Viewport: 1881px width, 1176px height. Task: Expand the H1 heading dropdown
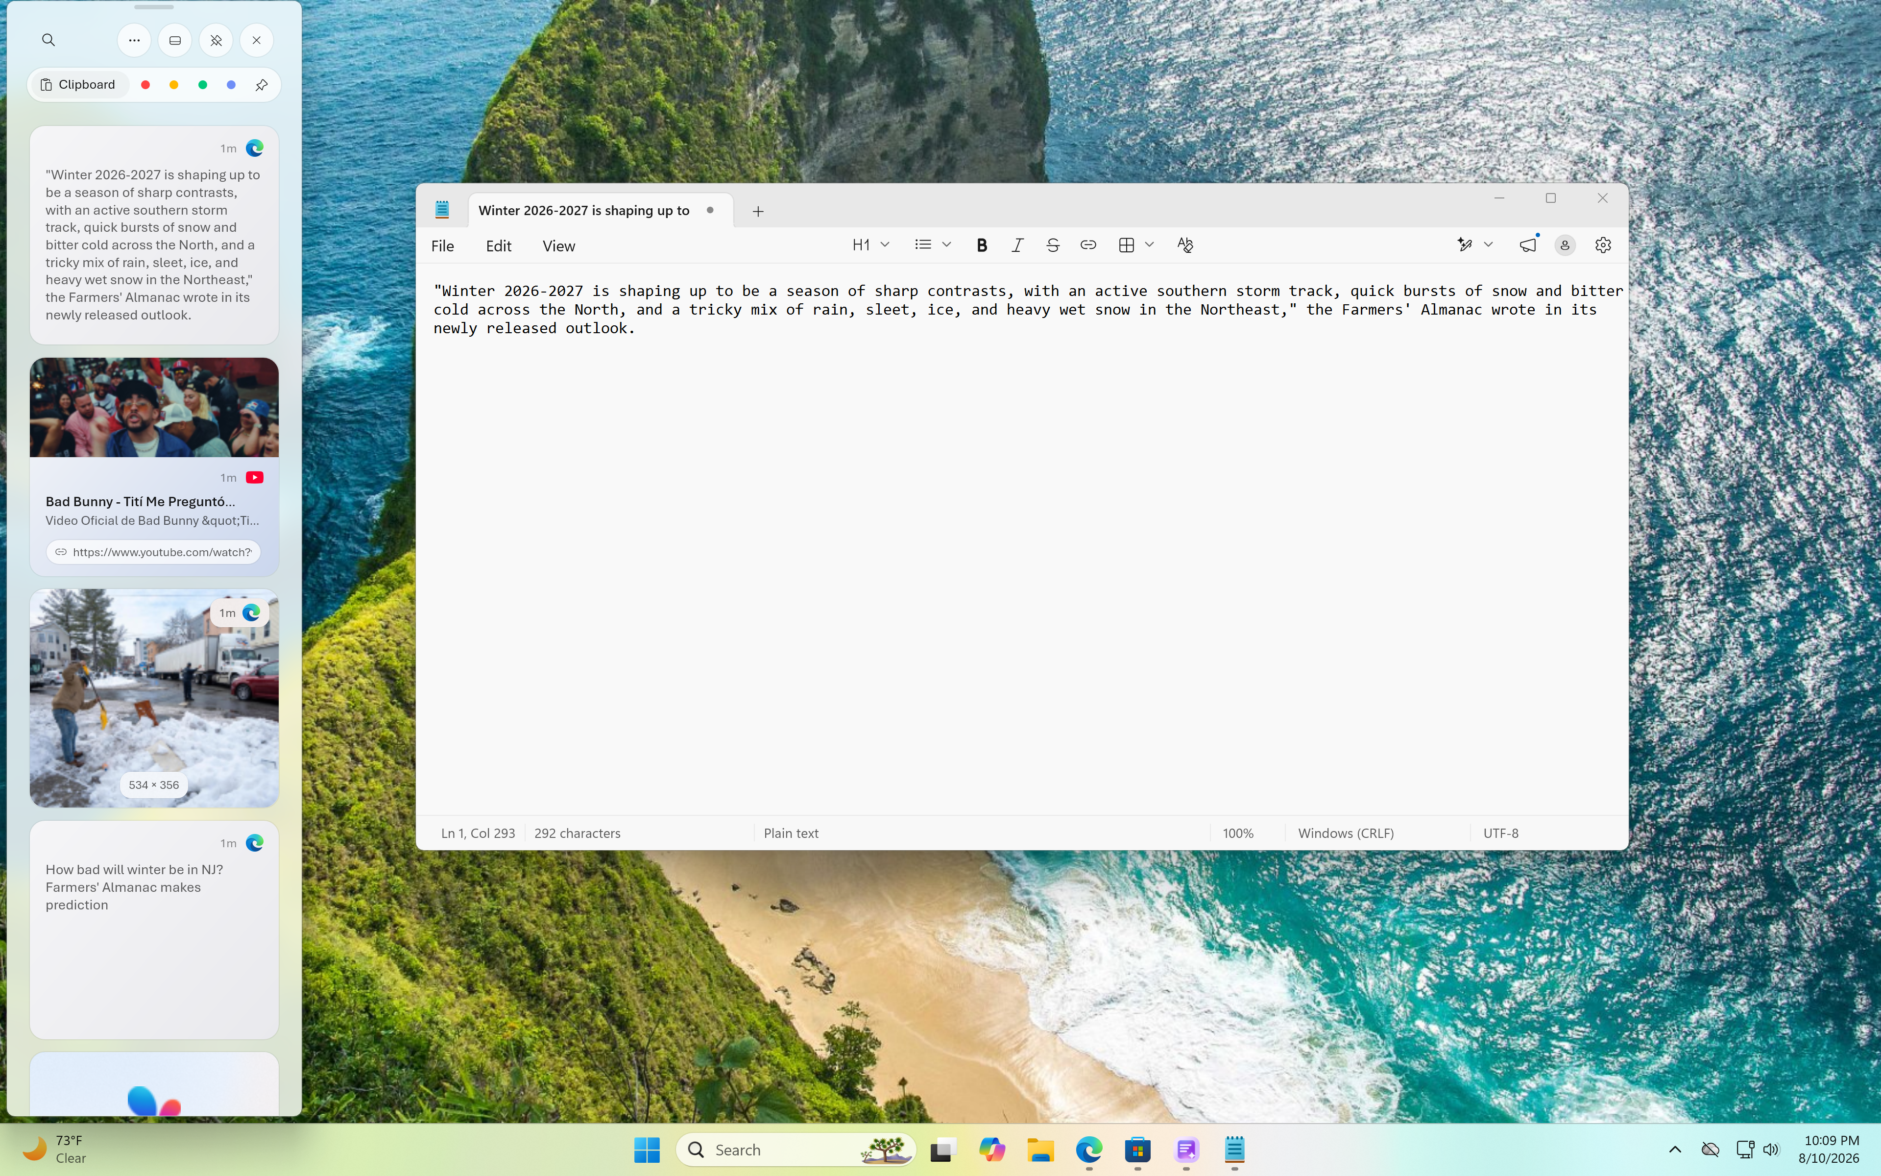click(x=870, y=245)
